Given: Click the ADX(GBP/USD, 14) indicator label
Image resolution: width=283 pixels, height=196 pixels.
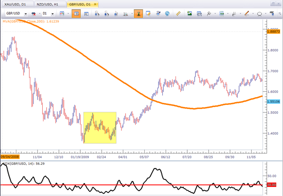Looking at the screenshot, I should click(x=24, y=164).
